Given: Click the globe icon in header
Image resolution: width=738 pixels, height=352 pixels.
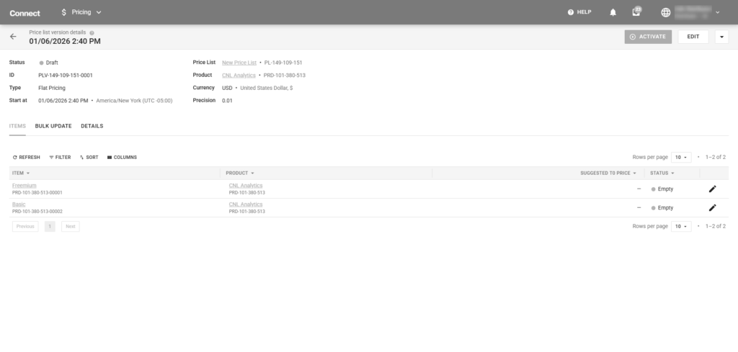Looking at the screenshot, I should point(665,12).
